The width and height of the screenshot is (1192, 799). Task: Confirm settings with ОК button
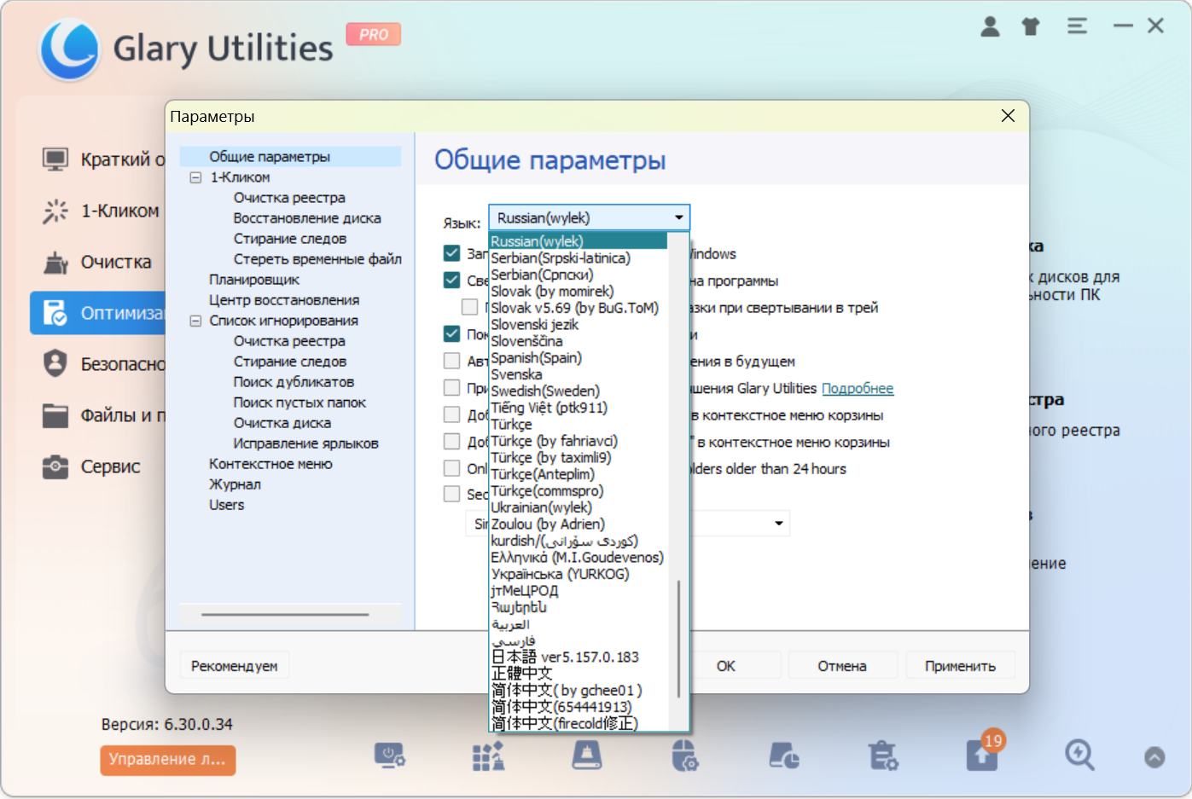point(725,666)
